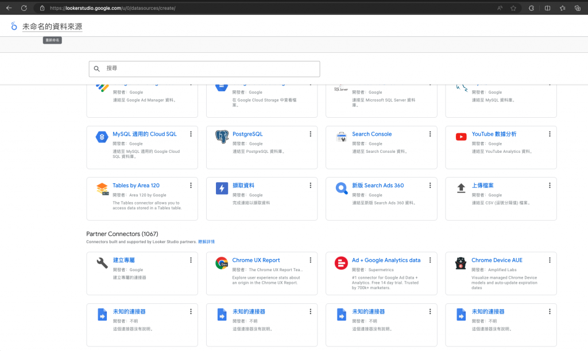Screen dimensions: 588x351
Task: Click the 開發者: Amplified Labs text
Action: coord(494,269)
